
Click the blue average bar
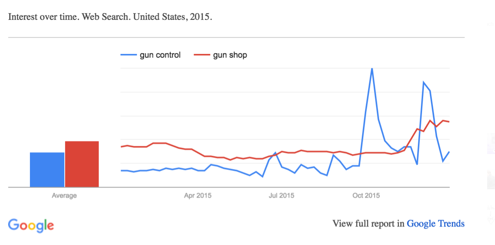[x=47, y=170]
